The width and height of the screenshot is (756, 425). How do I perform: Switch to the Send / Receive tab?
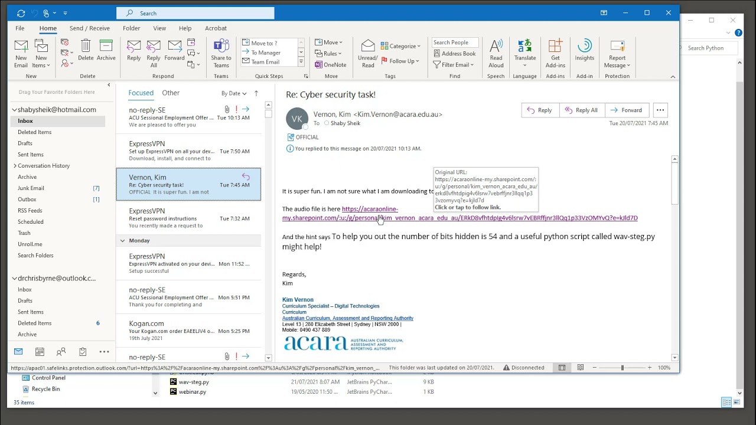pos(89,28)
